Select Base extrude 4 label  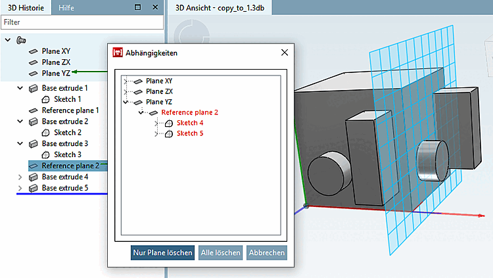[x=65, y=177]
